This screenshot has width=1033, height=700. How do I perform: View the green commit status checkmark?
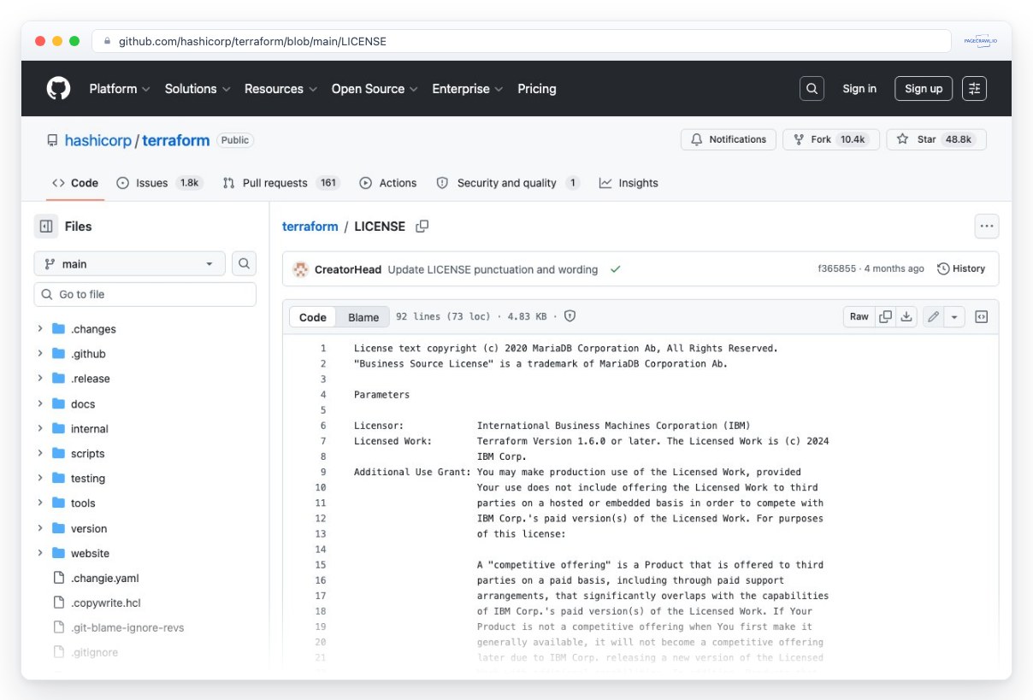[x=615, y=269]
